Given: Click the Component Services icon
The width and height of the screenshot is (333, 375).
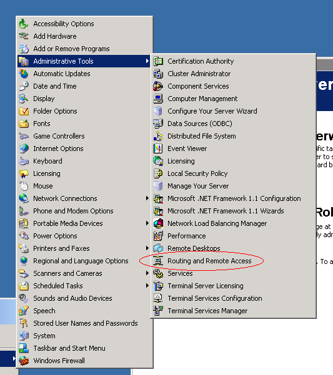Looking at the screenshot, I should click(x=158, y=86).
